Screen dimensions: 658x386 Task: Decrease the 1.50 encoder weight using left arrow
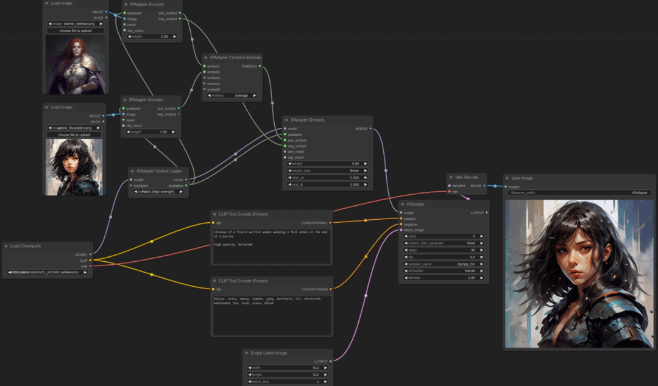tap(128, 132)
